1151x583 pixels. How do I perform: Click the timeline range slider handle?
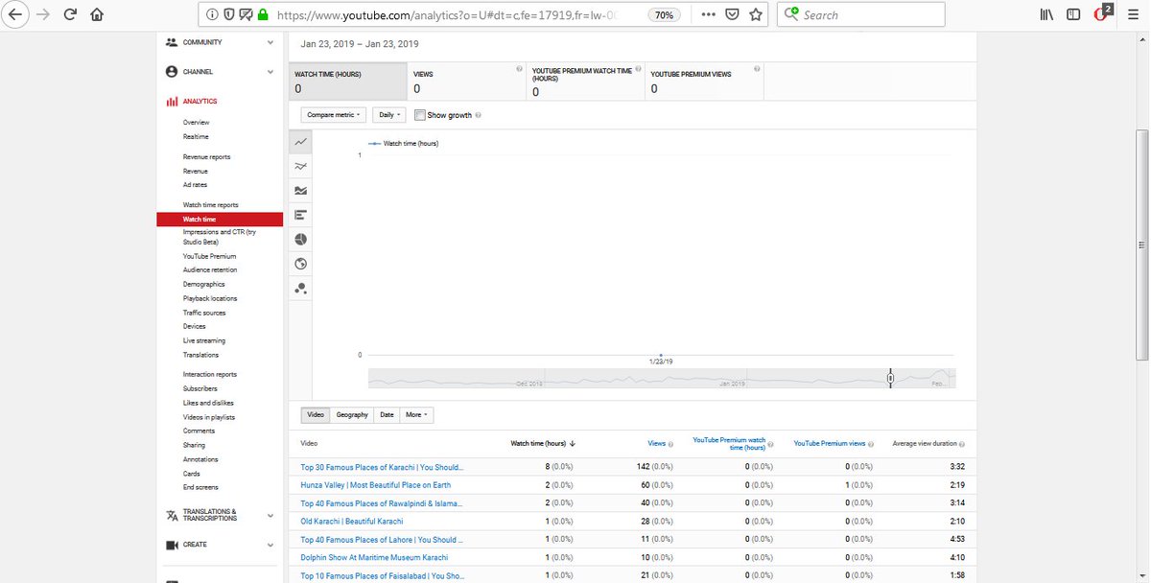pos(890,379)
